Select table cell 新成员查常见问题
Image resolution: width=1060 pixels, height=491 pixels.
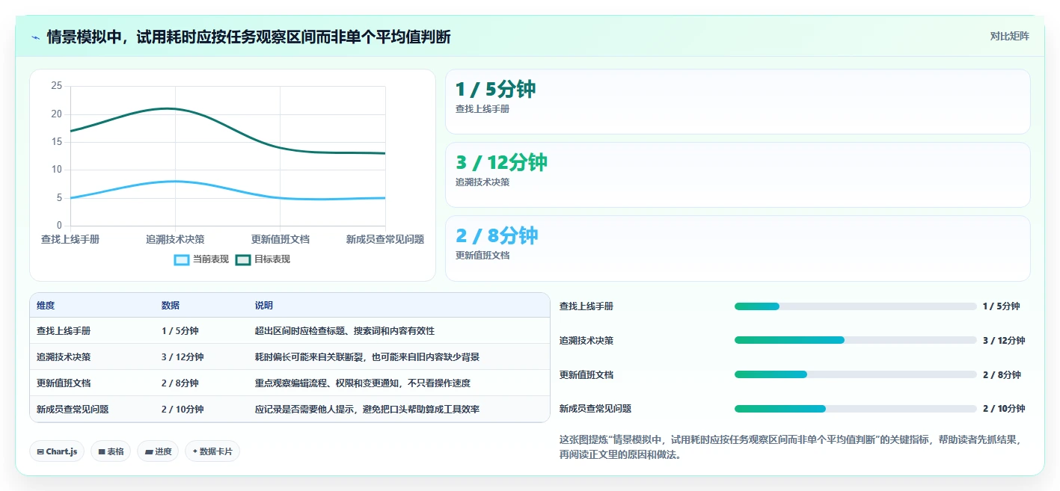[x=73, y=410]
